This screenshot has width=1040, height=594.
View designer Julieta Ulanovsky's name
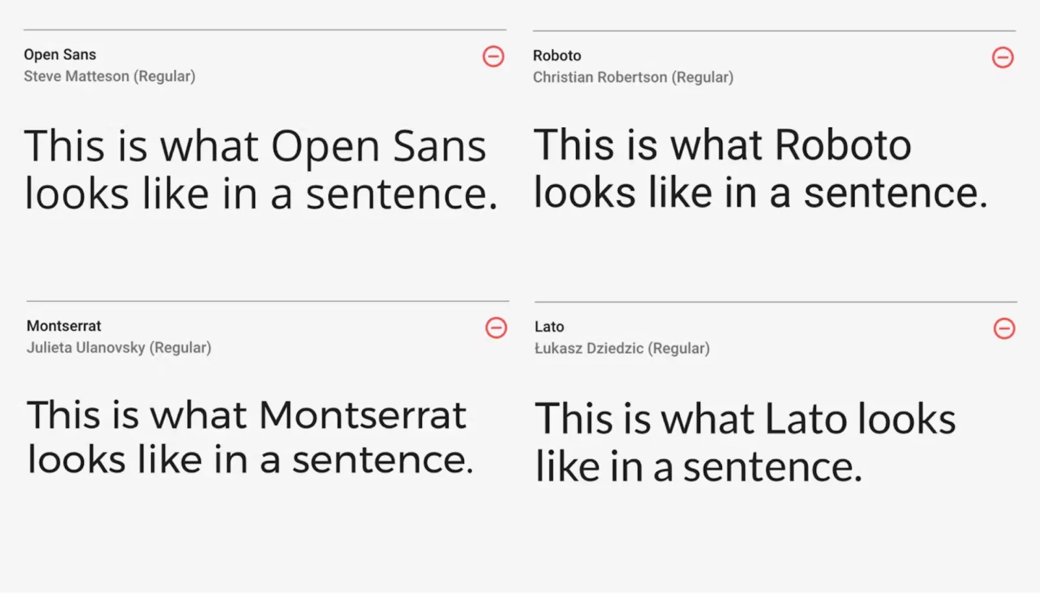(86, 348)
